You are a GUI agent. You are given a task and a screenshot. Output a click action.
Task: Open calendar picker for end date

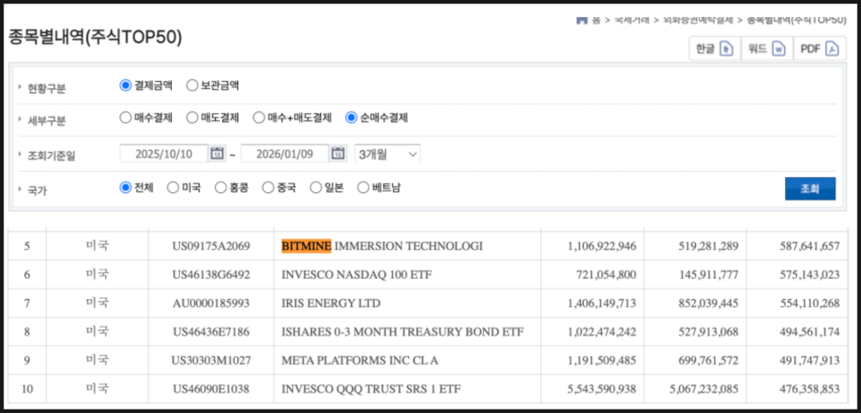[x=338, y=154]
